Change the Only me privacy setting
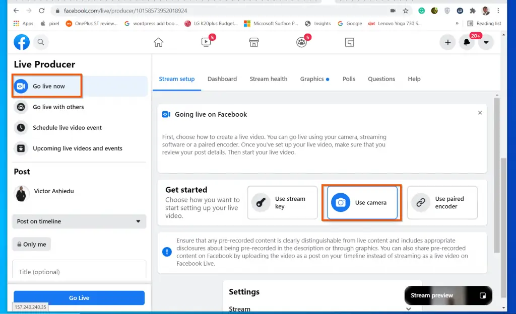Image resolution: width=516 pixels, height=314 pixels. tap(32, 245)
